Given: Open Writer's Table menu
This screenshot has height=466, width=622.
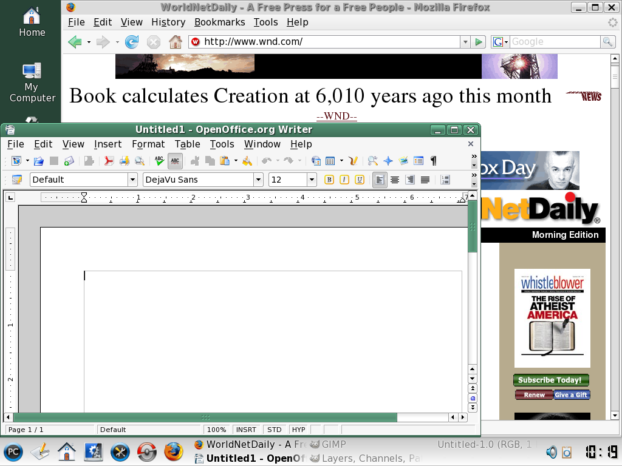Looking at the screenshot, I should 187,144.
